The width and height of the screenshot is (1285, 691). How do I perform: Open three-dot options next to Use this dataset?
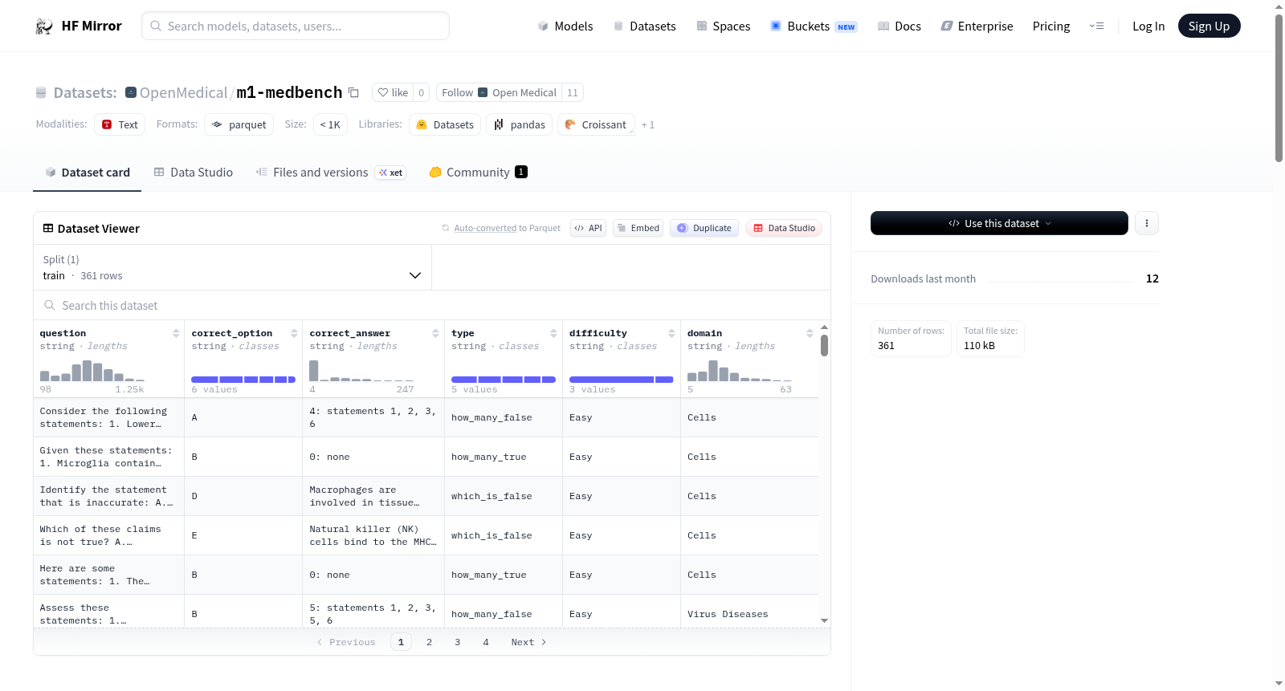tap(1147, 223)
